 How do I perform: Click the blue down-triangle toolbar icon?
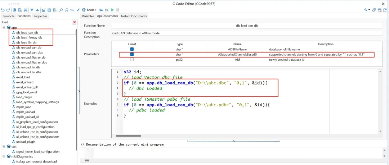(32, 10)
